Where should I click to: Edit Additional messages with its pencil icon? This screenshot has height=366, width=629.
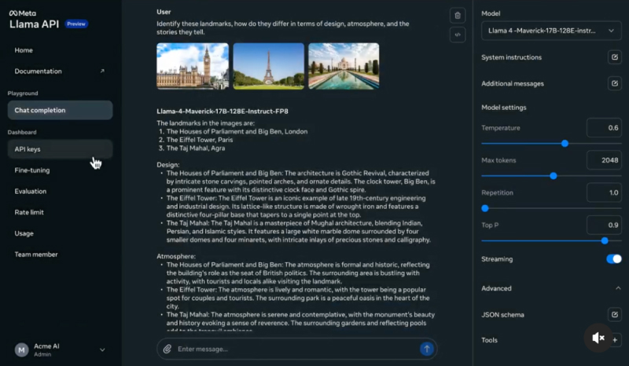(615, 83)
